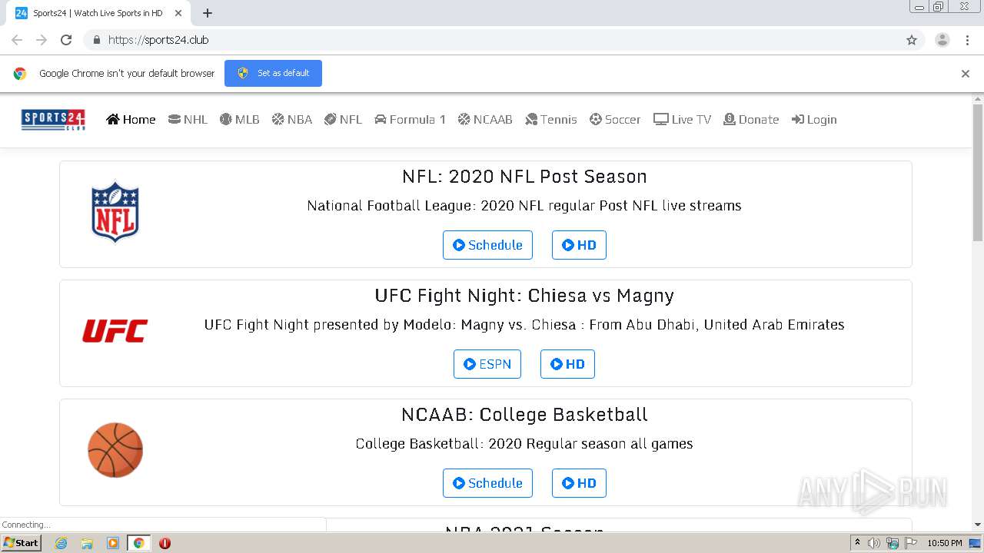Open the Chrome profile avatar
This screenshot has height=553, width=984.
(x=942, y=40)
